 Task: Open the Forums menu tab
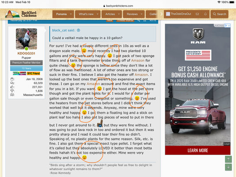pos(61,14)
